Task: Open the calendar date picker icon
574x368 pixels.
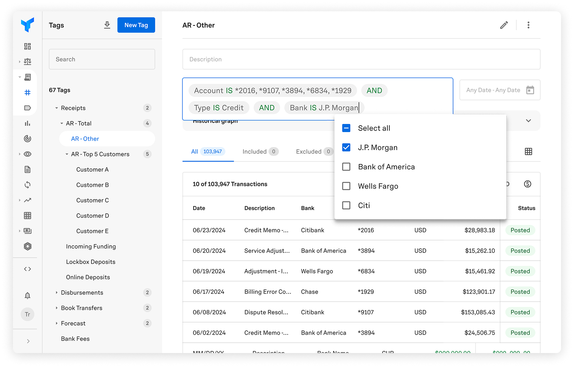Action: [x=530, y=90]
